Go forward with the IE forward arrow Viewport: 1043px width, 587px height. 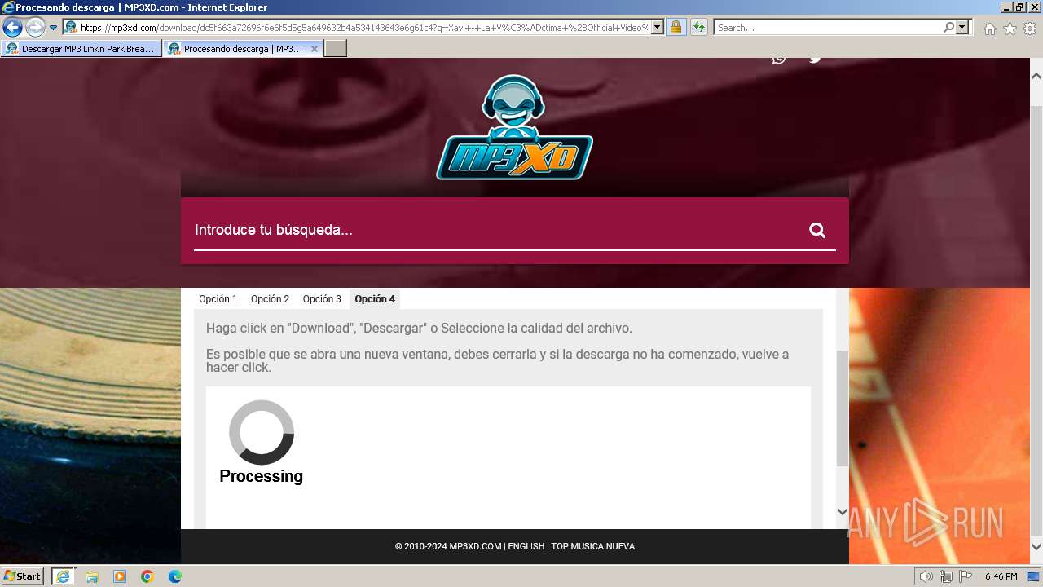[35, 27]
